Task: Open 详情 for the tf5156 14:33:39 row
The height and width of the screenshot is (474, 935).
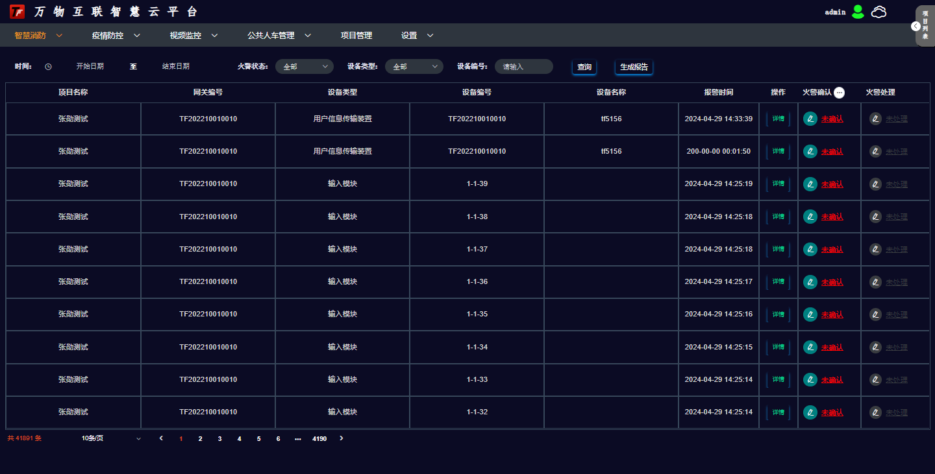Action: click(778, 119)
